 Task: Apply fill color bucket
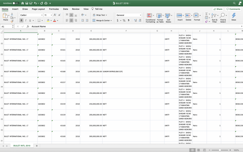point(48,20)
